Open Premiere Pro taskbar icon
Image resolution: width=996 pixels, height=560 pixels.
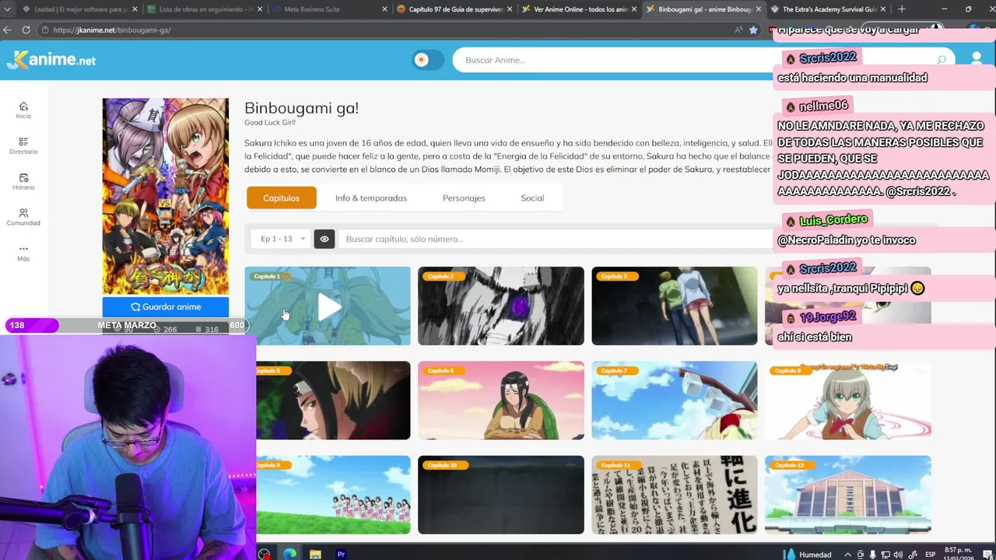coord(341,555)
